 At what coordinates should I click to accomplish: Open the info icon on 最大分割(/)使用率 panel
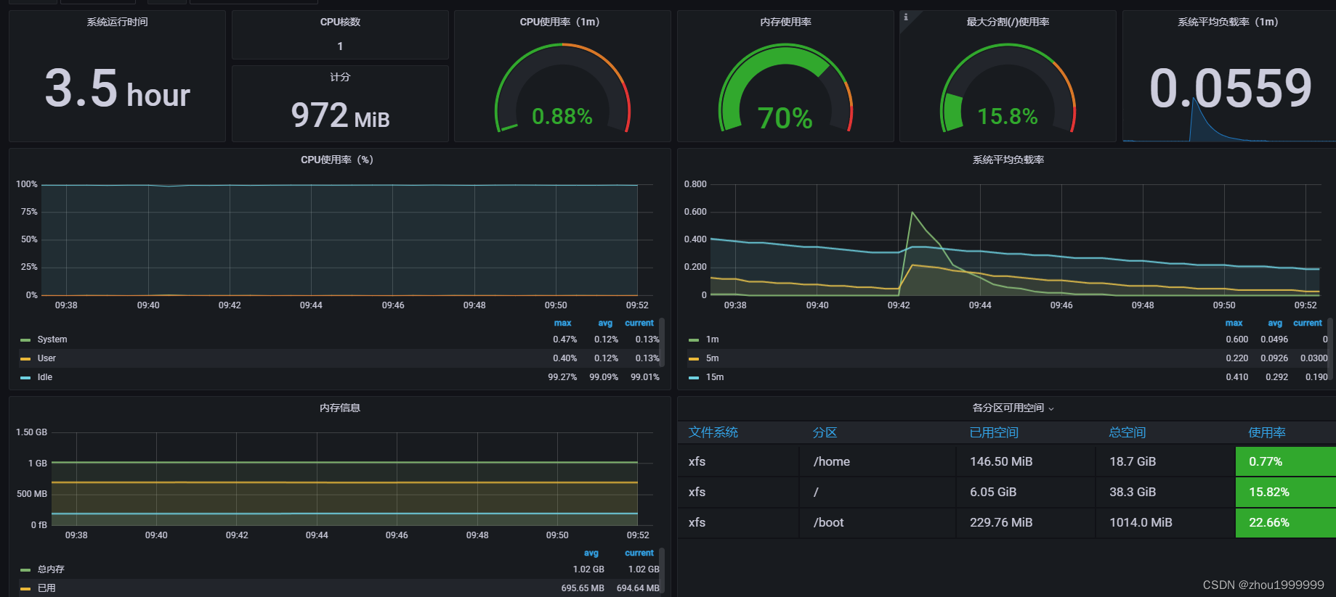(x=905, y=17)
